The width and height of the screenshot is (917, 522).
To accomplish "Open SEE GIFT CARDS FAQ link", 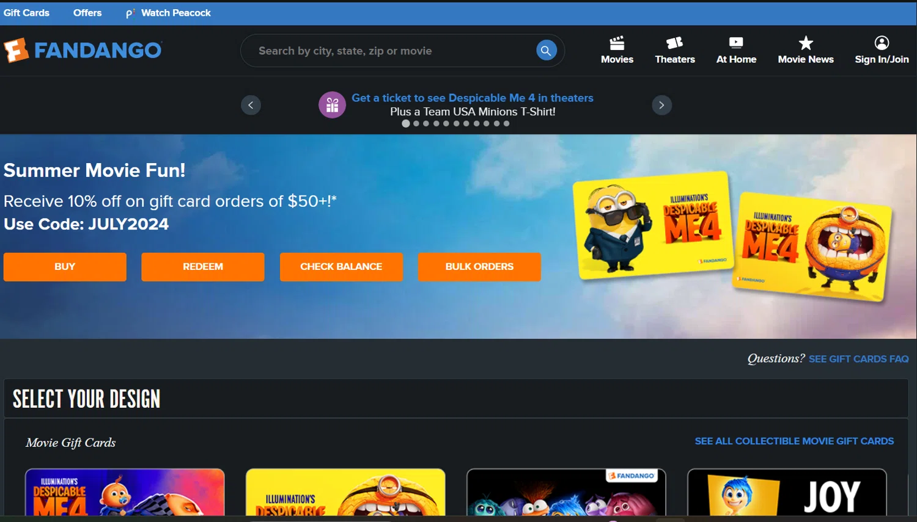I will (858, 359).
